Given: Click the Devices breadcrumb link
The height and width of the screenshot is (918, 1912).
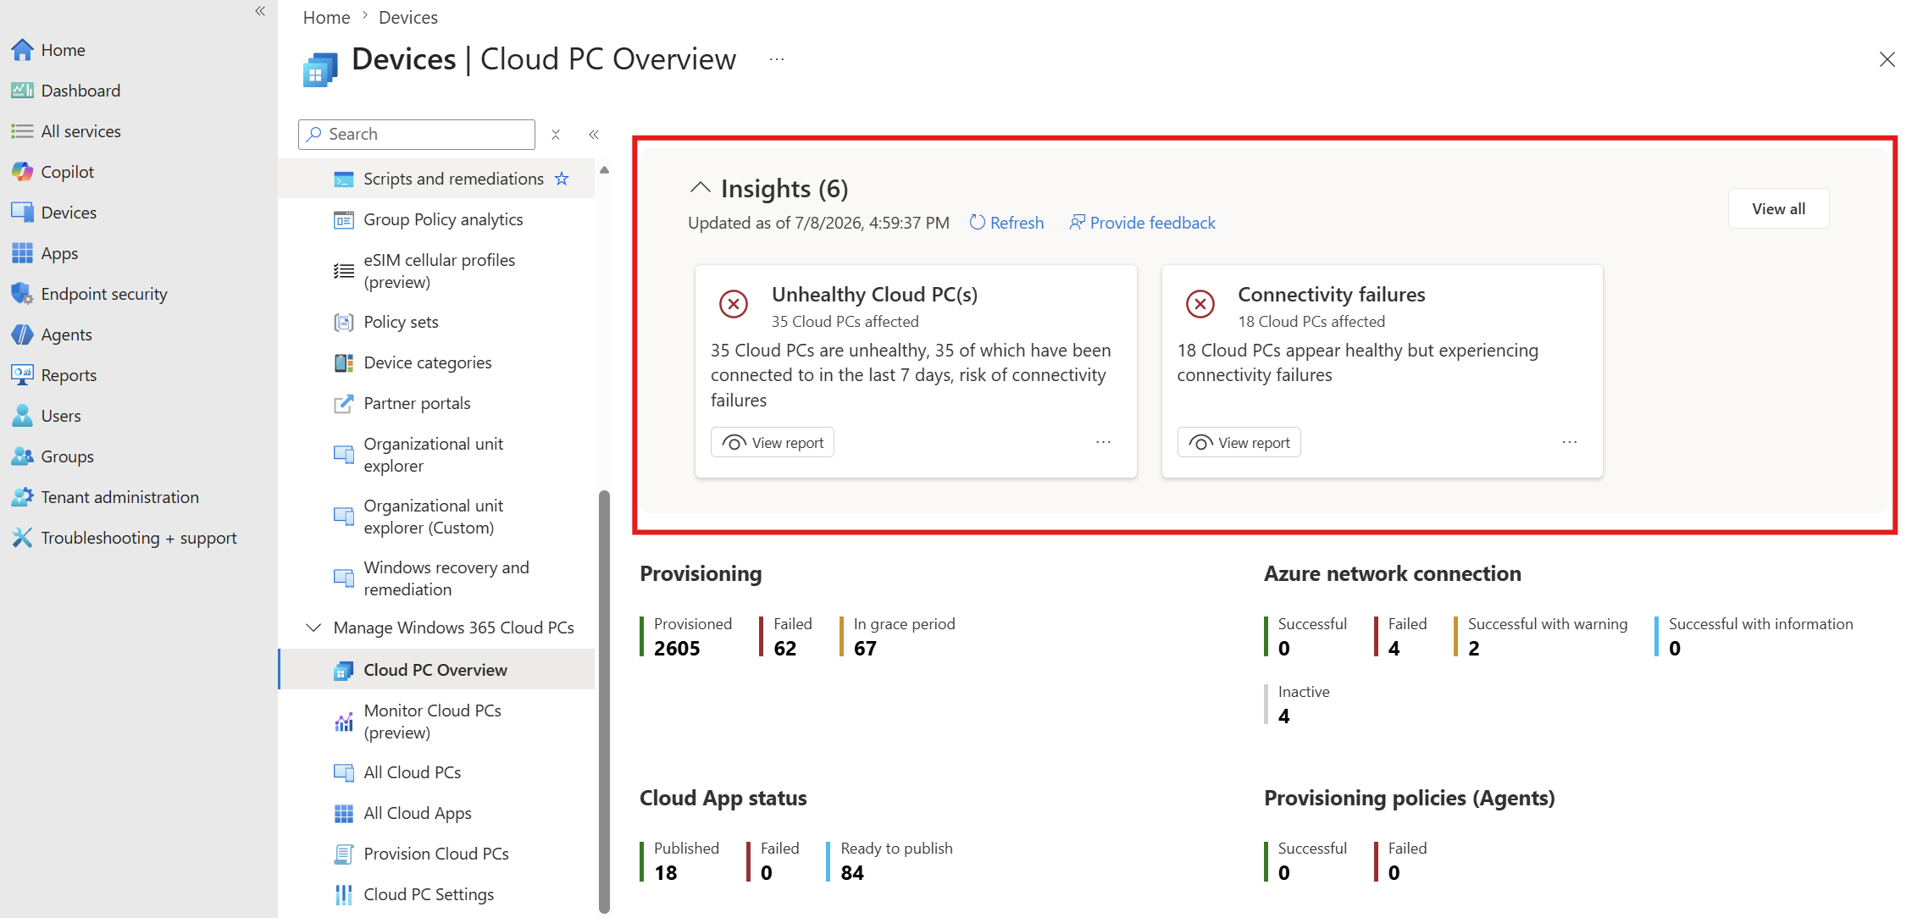Looking at the screenshot, I should [x=408, y=17].
